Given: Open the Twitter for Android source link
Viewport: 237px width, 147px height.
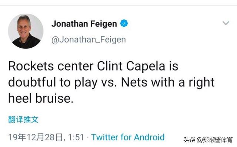Looking at the screenshot, I should coord(128,137).
